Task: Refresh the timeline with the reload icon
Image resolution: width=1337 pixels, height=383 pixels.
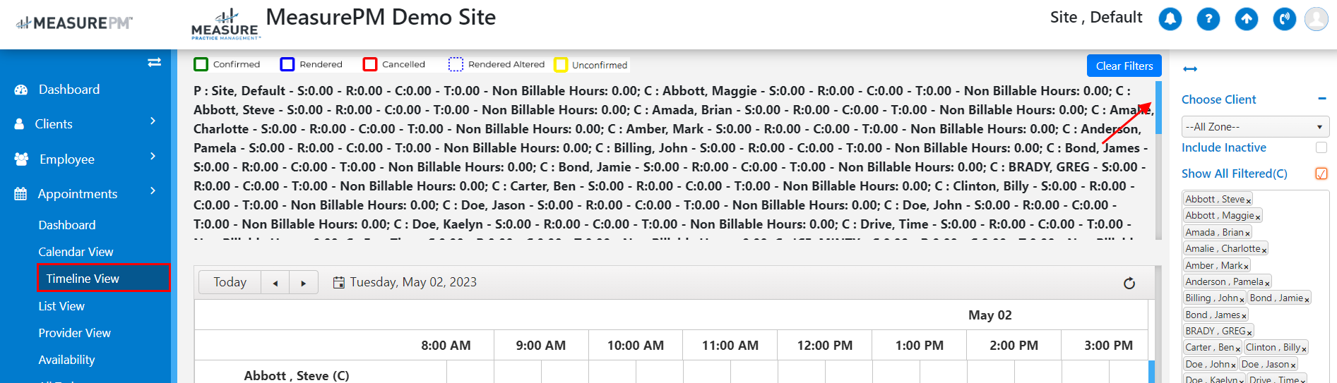Action: [1129, 283]
